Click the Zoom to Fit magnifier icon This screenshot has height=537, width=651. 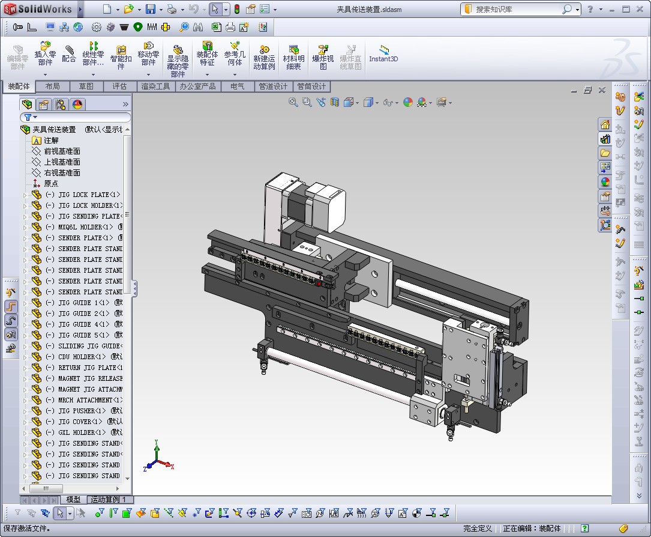tap(293, 102)
